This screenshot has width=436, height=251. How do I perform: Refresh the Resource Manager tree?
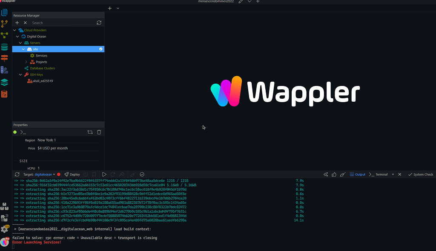click(99, 23)
